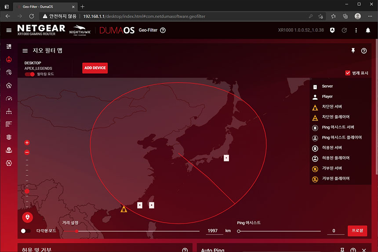Click the ADD DEVICE button

95,68
